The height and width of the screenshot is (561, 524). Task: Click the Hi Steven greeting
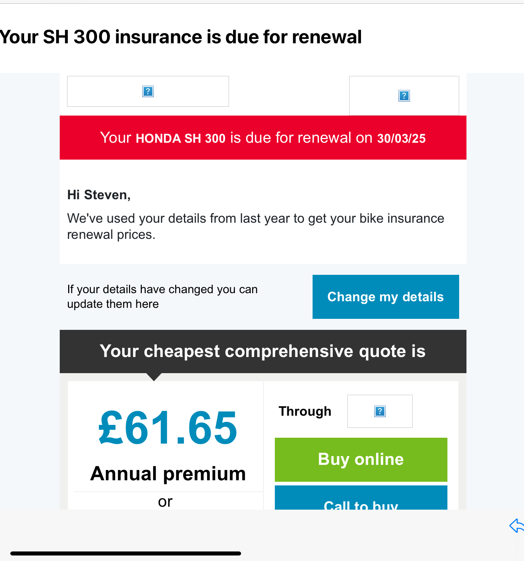coord(99,195)
